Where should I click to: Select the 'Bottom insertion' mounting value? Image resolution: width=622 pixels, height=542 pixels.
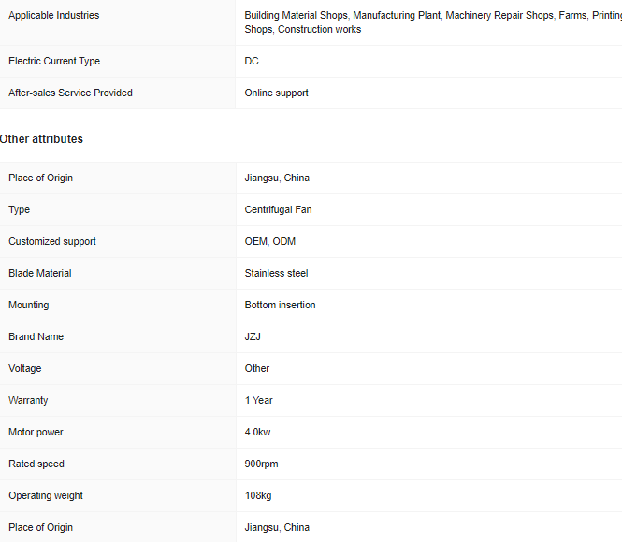280,305
